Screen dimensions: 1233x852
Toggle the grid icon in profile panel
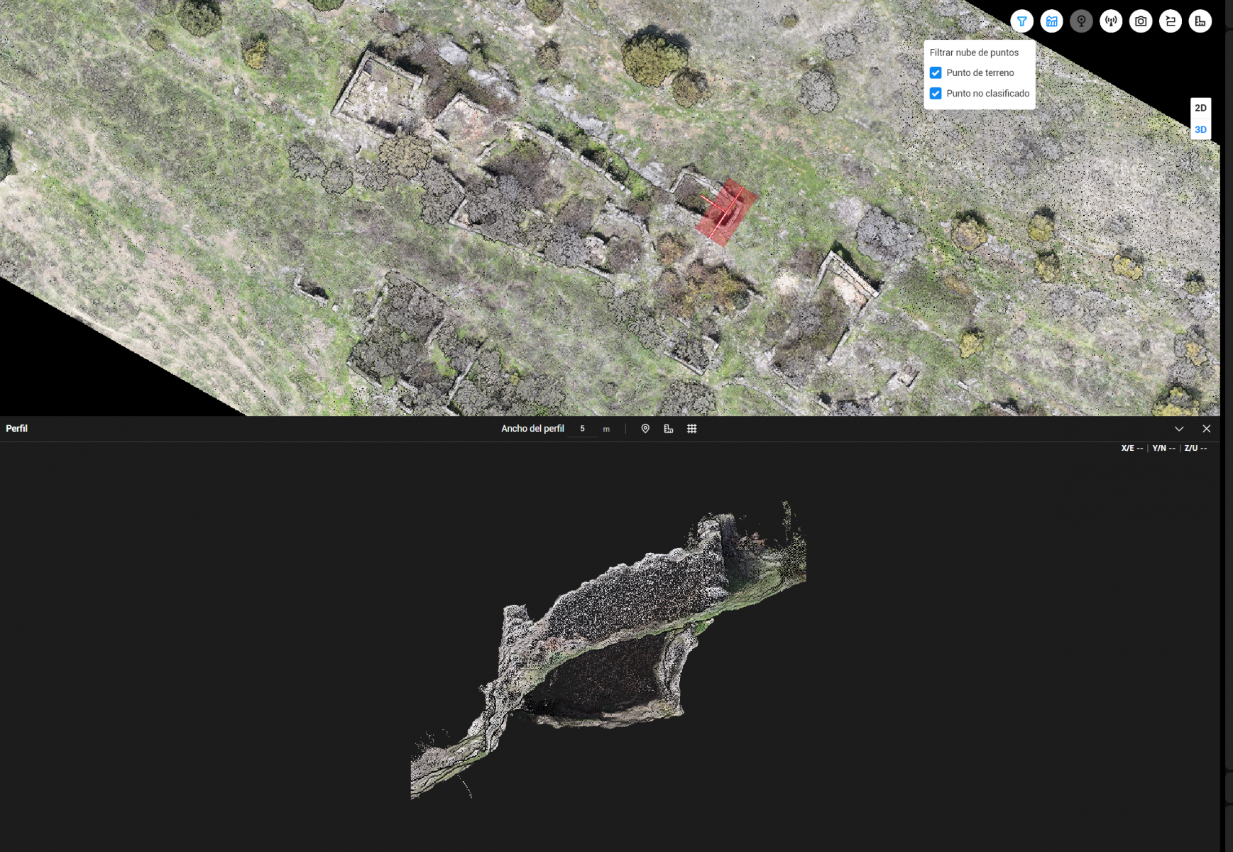pyautogui.click(x=692, y=429)
